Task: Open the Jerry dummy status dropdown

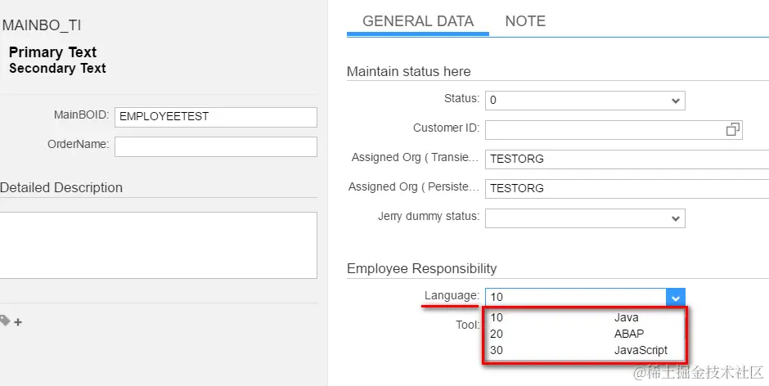Action: coord(676,218)
